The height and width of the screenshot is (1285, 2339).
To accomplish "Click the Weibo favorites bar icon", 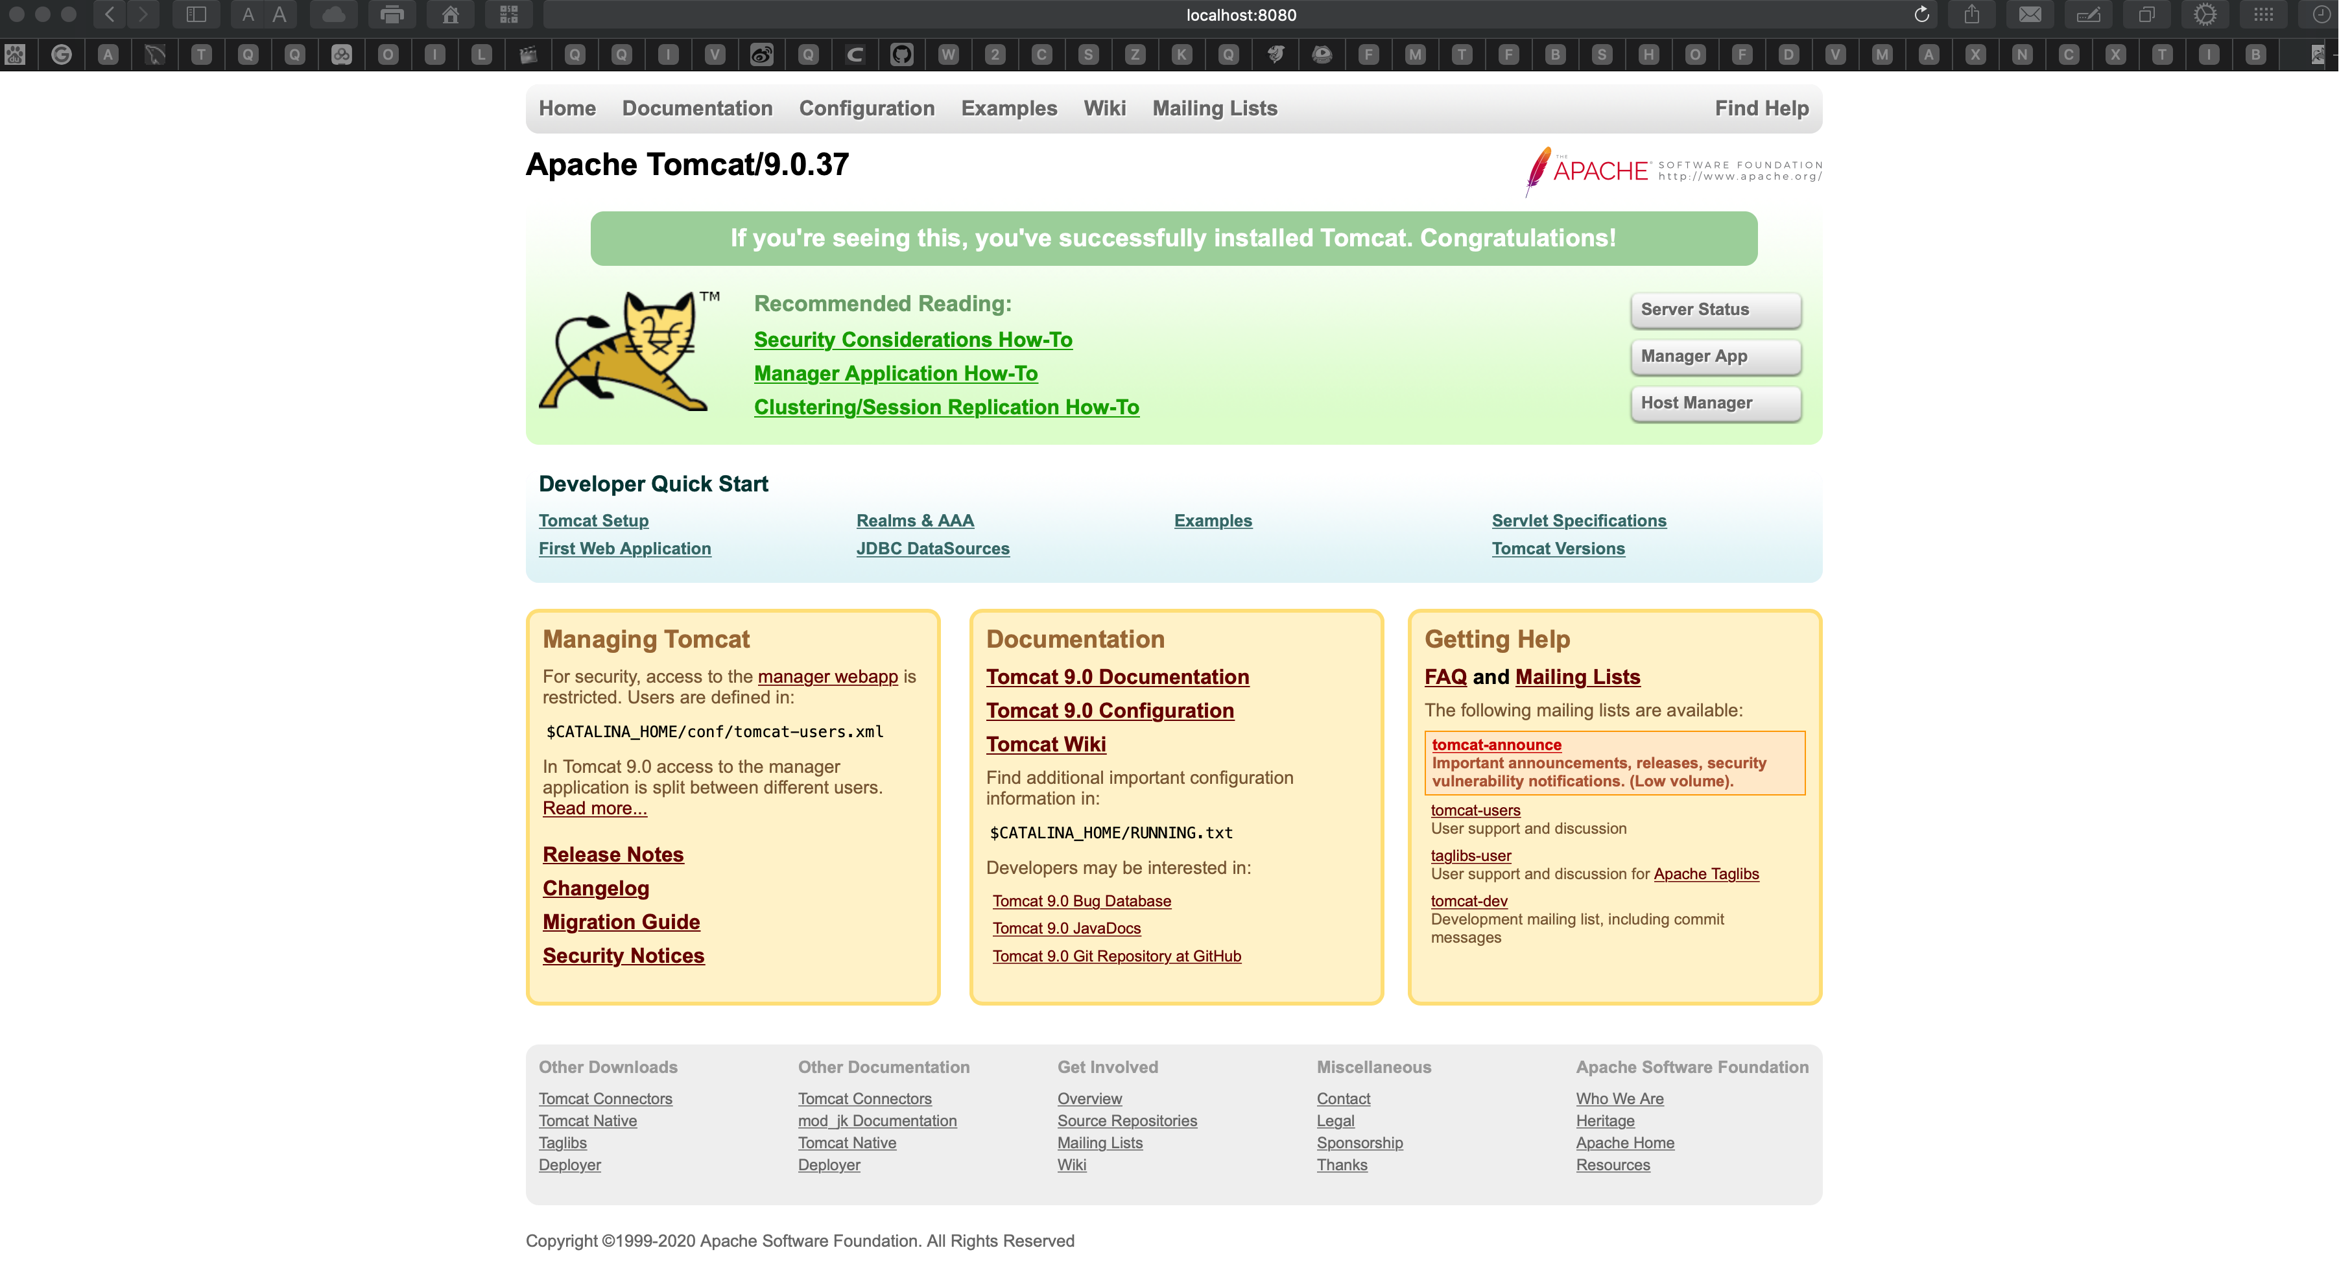I will pyautogui.click(x=761, y=54).
